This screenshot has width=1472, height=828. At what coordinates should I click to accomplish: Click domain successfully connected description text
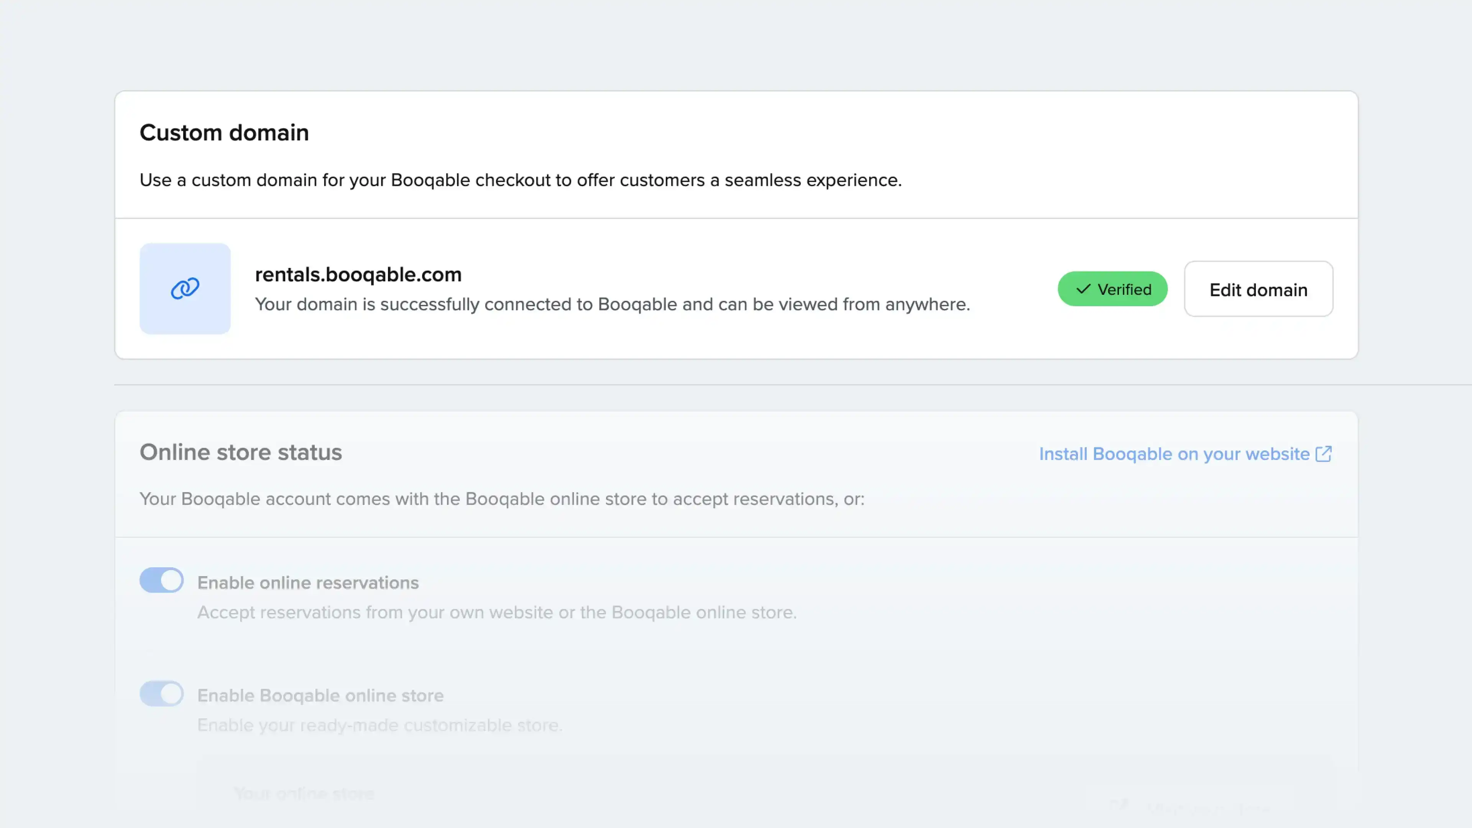(x=612, y=304)
